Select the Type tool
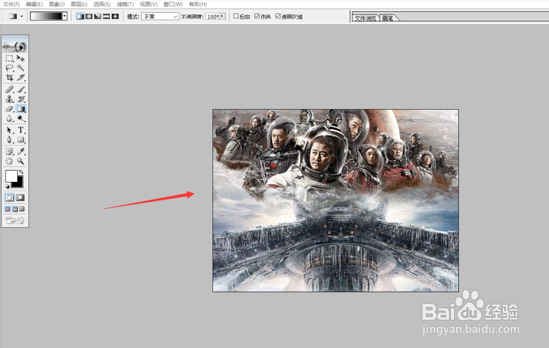This screenshot has width=549, height=348. [x=21, y=130]
